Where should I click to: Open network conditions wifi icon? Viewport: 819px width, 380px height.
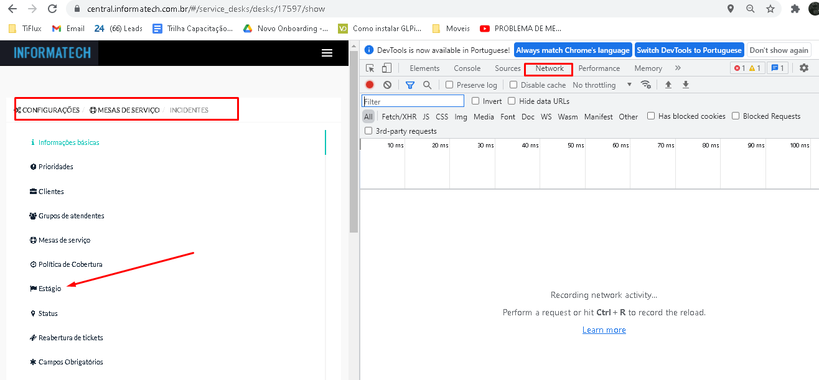click(x=646, y=85)
